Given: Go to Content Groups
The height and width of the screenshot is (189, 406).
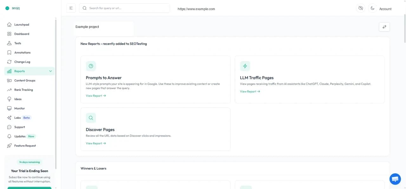Looking at the screenshot, I should point(25,80).
